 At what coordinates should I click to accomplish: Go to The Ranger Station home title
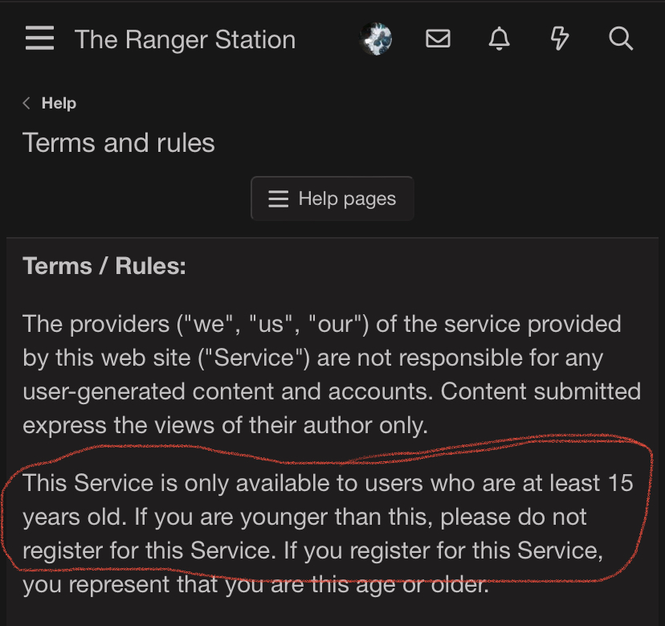tap(185, 39)
